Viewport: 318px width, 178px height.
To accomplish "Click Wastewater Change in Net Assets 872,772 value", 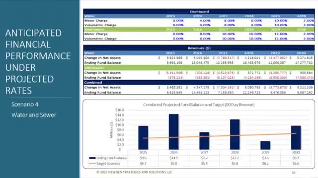I will [253, 73].
